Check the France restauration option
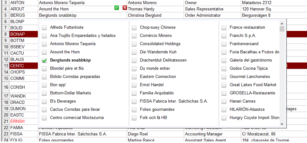This screenshot has height=143, width=307. tap(224, 27)
